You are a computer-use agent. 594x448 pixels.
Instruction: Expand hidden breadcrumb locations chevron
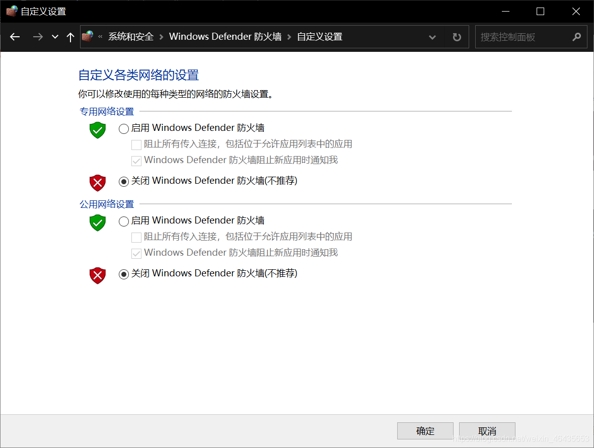[100, 37]
